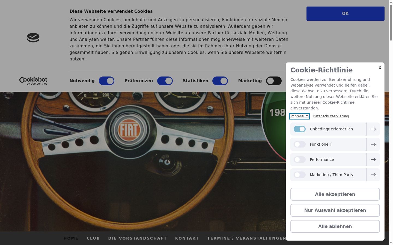The image size is (393, 245).
Task: Enable the Marketing cookie switch in Cookiebot banner
Action: 274,81
